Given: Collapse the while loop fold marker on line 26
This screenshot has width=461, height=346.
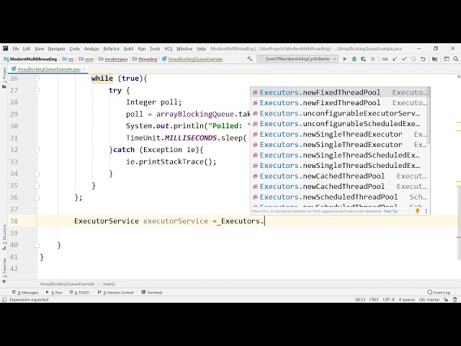Looking at the screenshot, I should 37,79.
